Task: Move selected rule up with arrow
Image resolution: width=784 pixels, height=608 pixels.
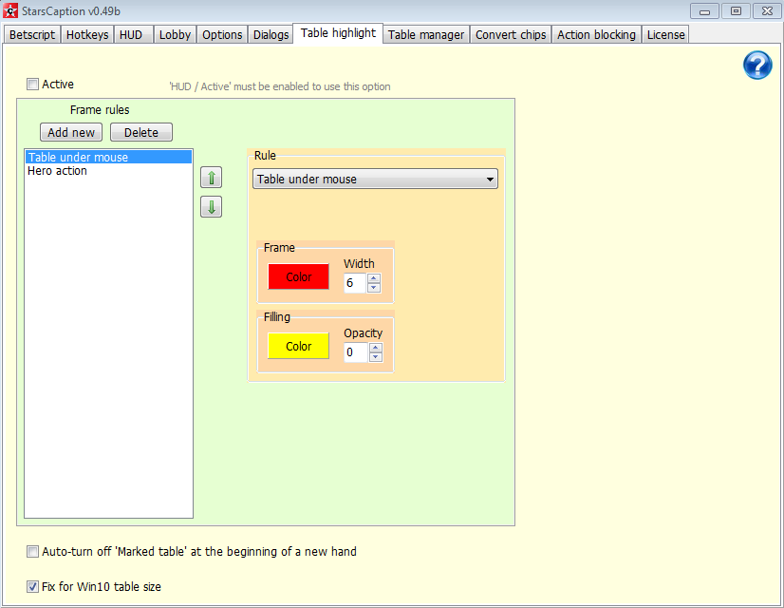Action: (211, 178)
